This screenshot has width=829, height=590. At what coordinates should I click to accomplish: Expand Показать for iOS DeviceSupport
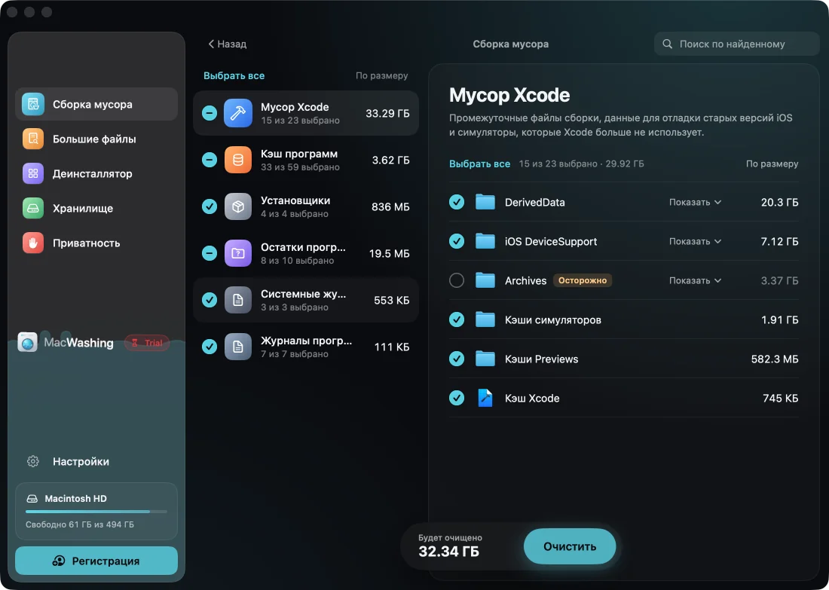click(x=695, y=241)
